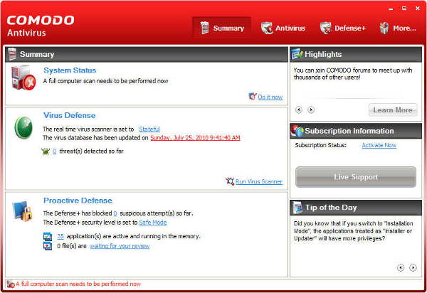Click the Antivirus shield icon
The width and height of the screenshot is (427, 293).
tap(267, 28)
